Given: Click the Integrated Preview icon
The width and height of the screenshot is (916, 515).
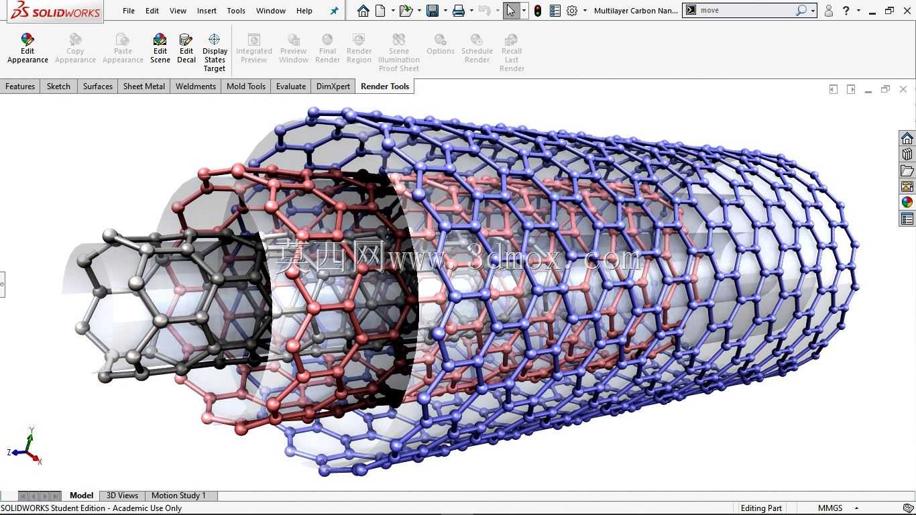Looking at the screenshot, I should tap(254, 40).
